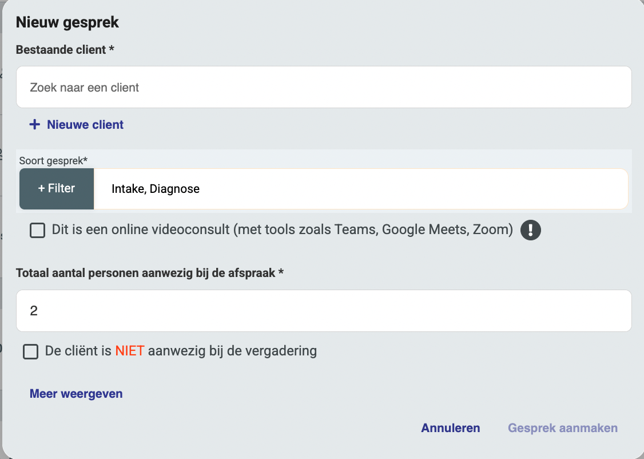Expand the Meer weergeven section
This screenshot has height=459, width=644.
pyautogui.click(x=76, y=394)
